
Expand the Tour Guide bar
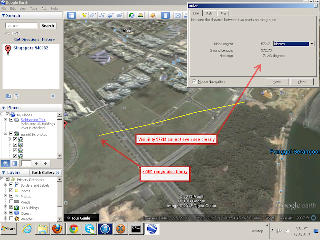(x=81, y=218)
